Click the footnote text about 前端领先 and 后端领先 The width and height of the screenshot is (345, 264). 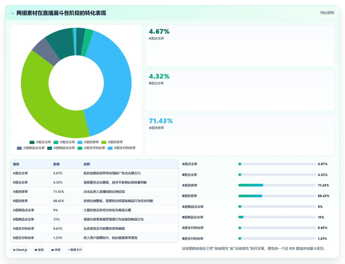point(254,248)
